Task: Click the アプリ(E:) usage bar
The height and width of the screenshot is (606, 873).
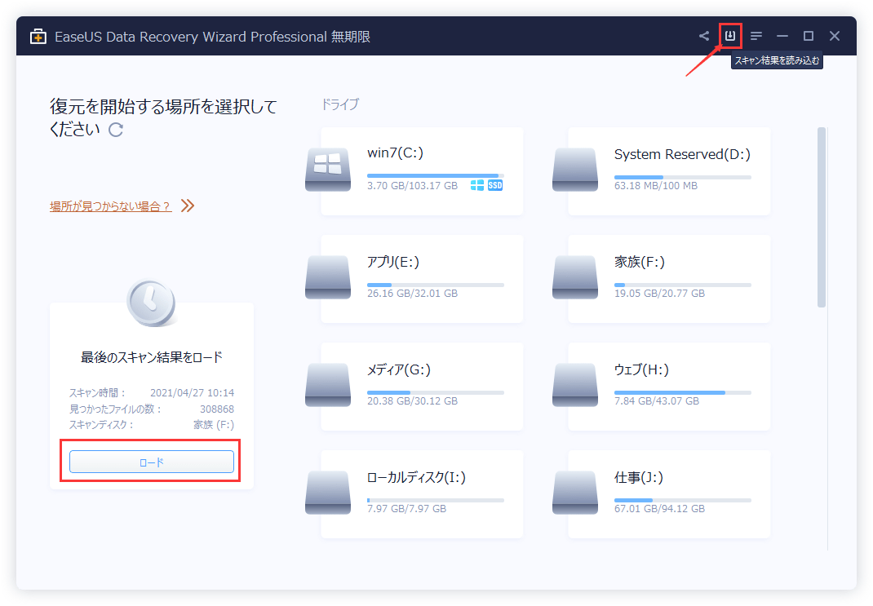Action: [436, 285]
